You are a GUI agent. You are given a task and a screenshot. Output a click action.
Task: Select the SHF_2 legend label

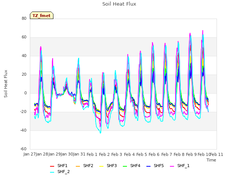pos(63,172)
